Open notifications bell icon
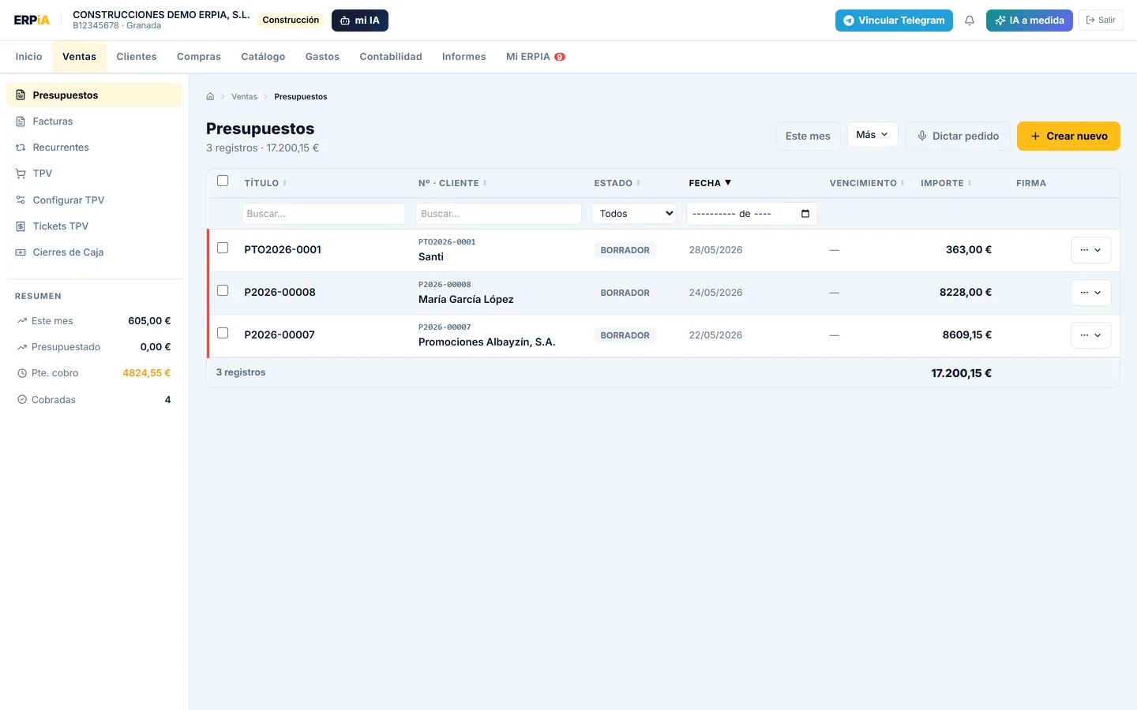Image resolution: width=1137 pixels, height=710 pixels. [x=970, y=21]
